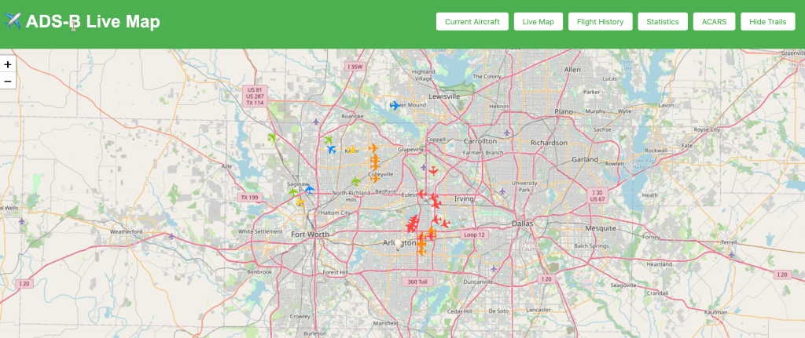
Task: Select the purple aircraft near Terrell
Action: point(732,254)
